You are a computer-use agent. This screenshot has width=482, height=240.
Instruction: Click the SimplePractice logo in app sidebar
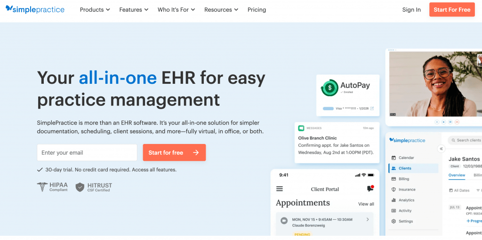[x=407, y=140]
